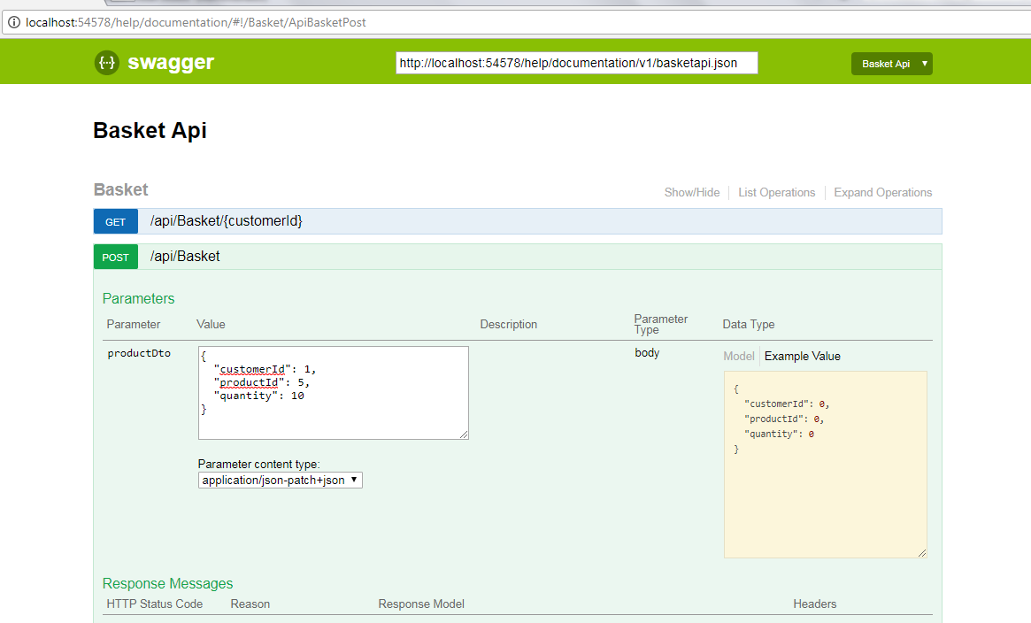The width and height of the screenshot is (1031, 623).
Task: Open the Parameter content type dropdown
Action: pyautogui.click(x=281, y=480)
